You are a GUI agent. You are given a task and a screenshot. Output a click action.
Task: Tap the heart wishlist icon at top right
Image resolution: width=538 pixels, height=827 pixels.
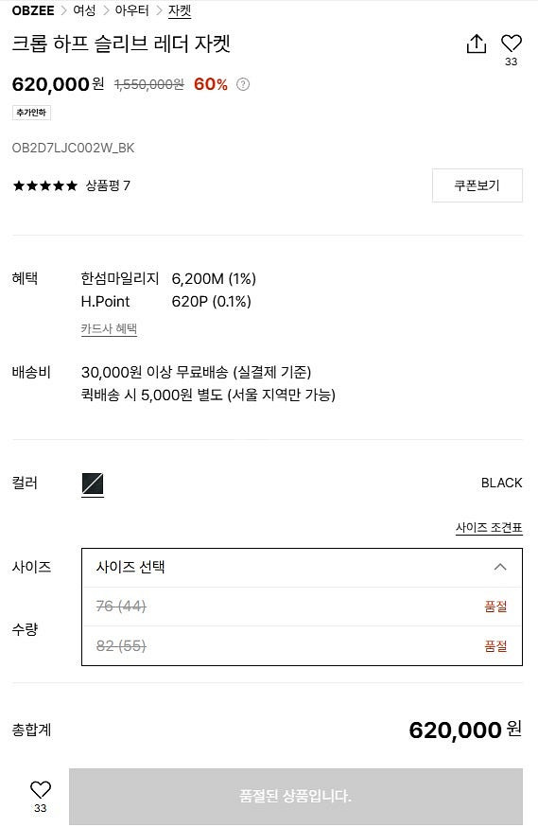pyautogui.click(x=511, y=43)
